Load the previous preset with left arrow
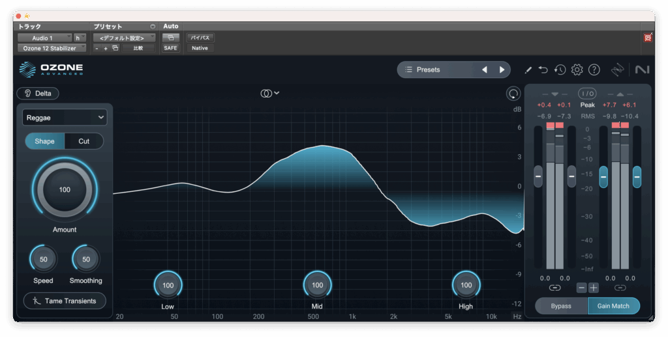Image resolution: width=668 pixels, height=337 pixels. 484,70
